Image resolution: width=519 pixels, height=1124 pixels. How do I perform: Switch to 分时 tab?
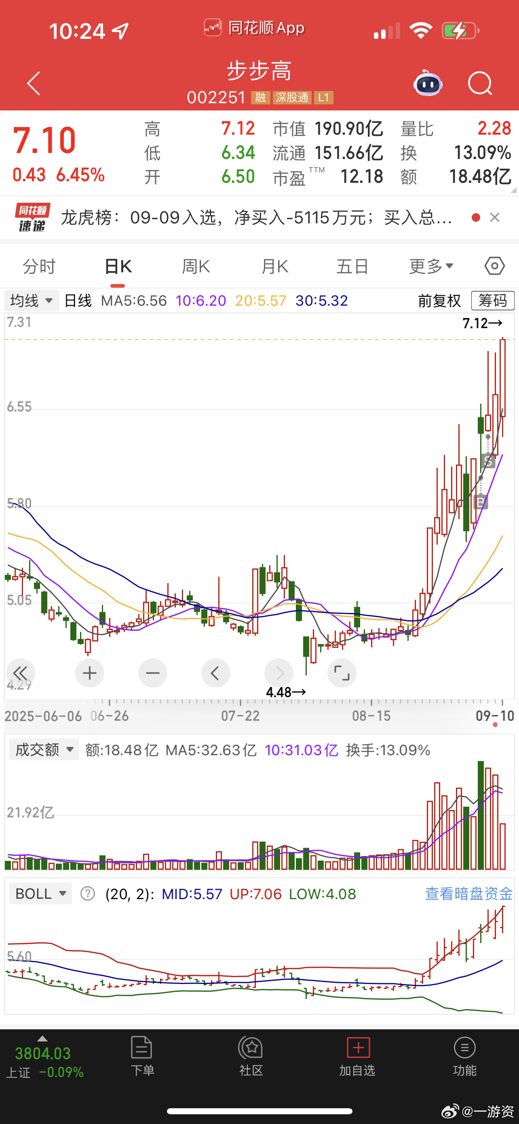tap(39, 266)
